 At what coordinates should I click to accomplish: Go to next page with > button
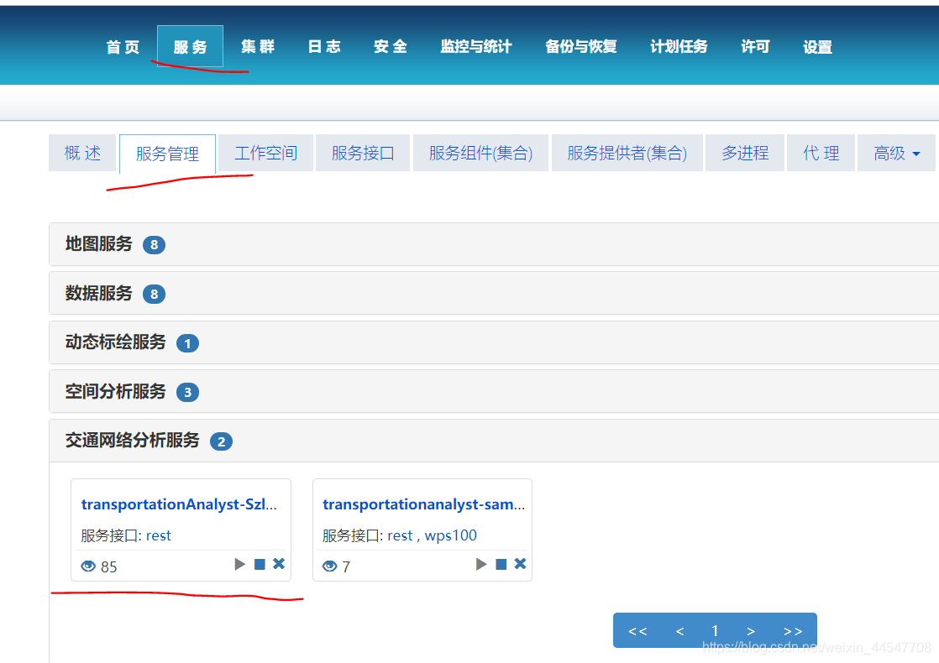[x=751, y=630]
